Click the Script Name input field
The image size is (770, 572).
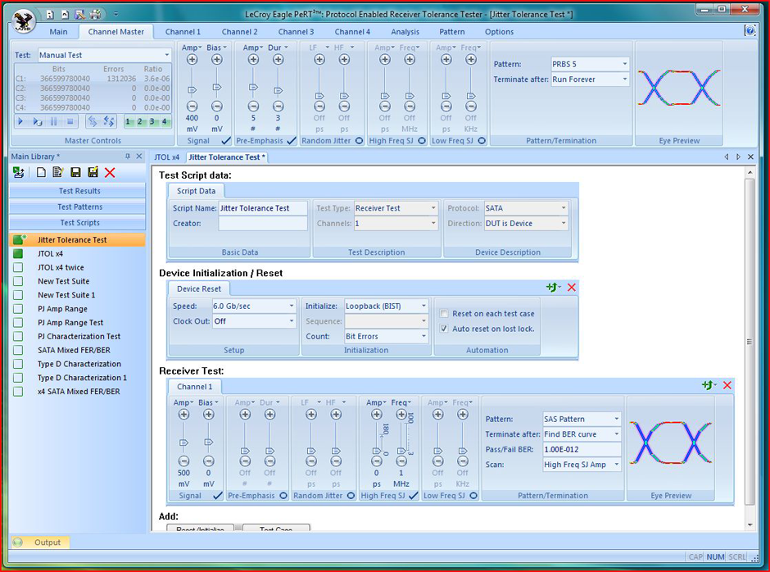[263, 208]
